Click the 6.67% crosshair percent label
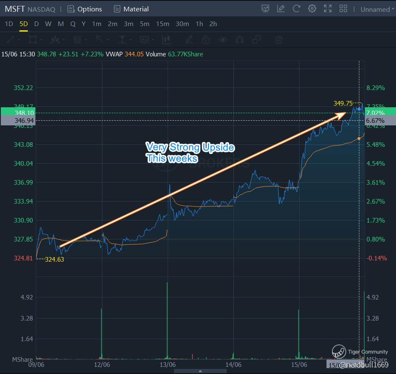 (380, 121)
